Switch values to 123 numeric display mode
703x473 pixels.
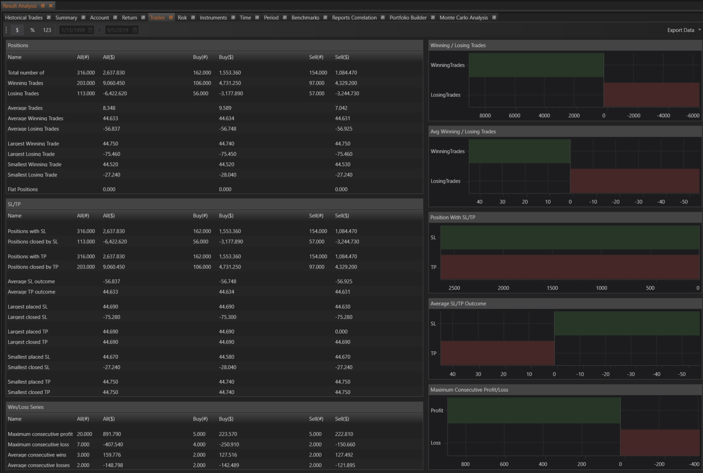click(47, 30)
